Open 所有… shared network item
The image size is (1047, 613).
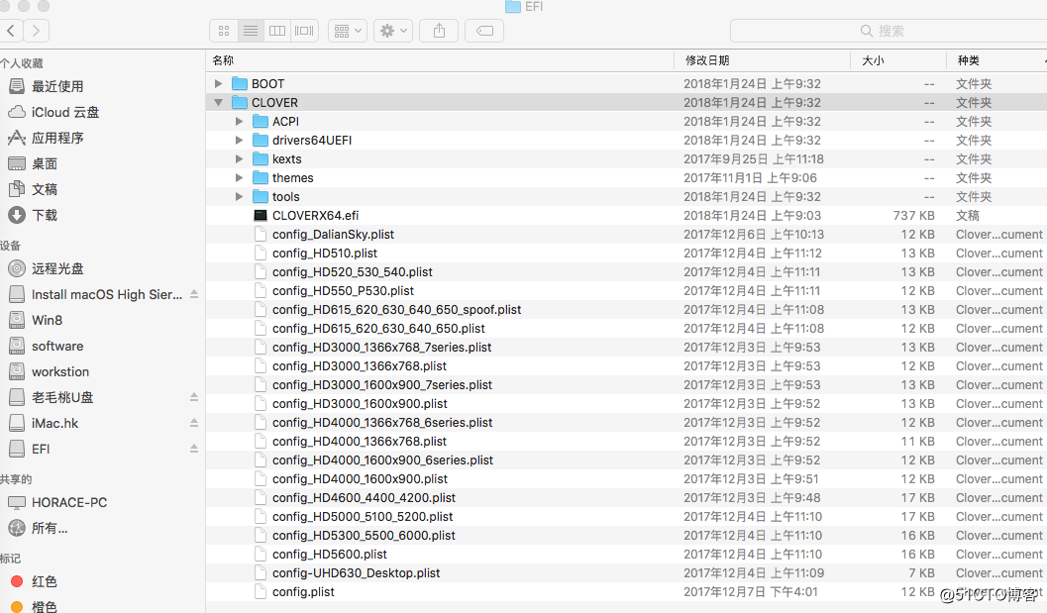point(50,528)
